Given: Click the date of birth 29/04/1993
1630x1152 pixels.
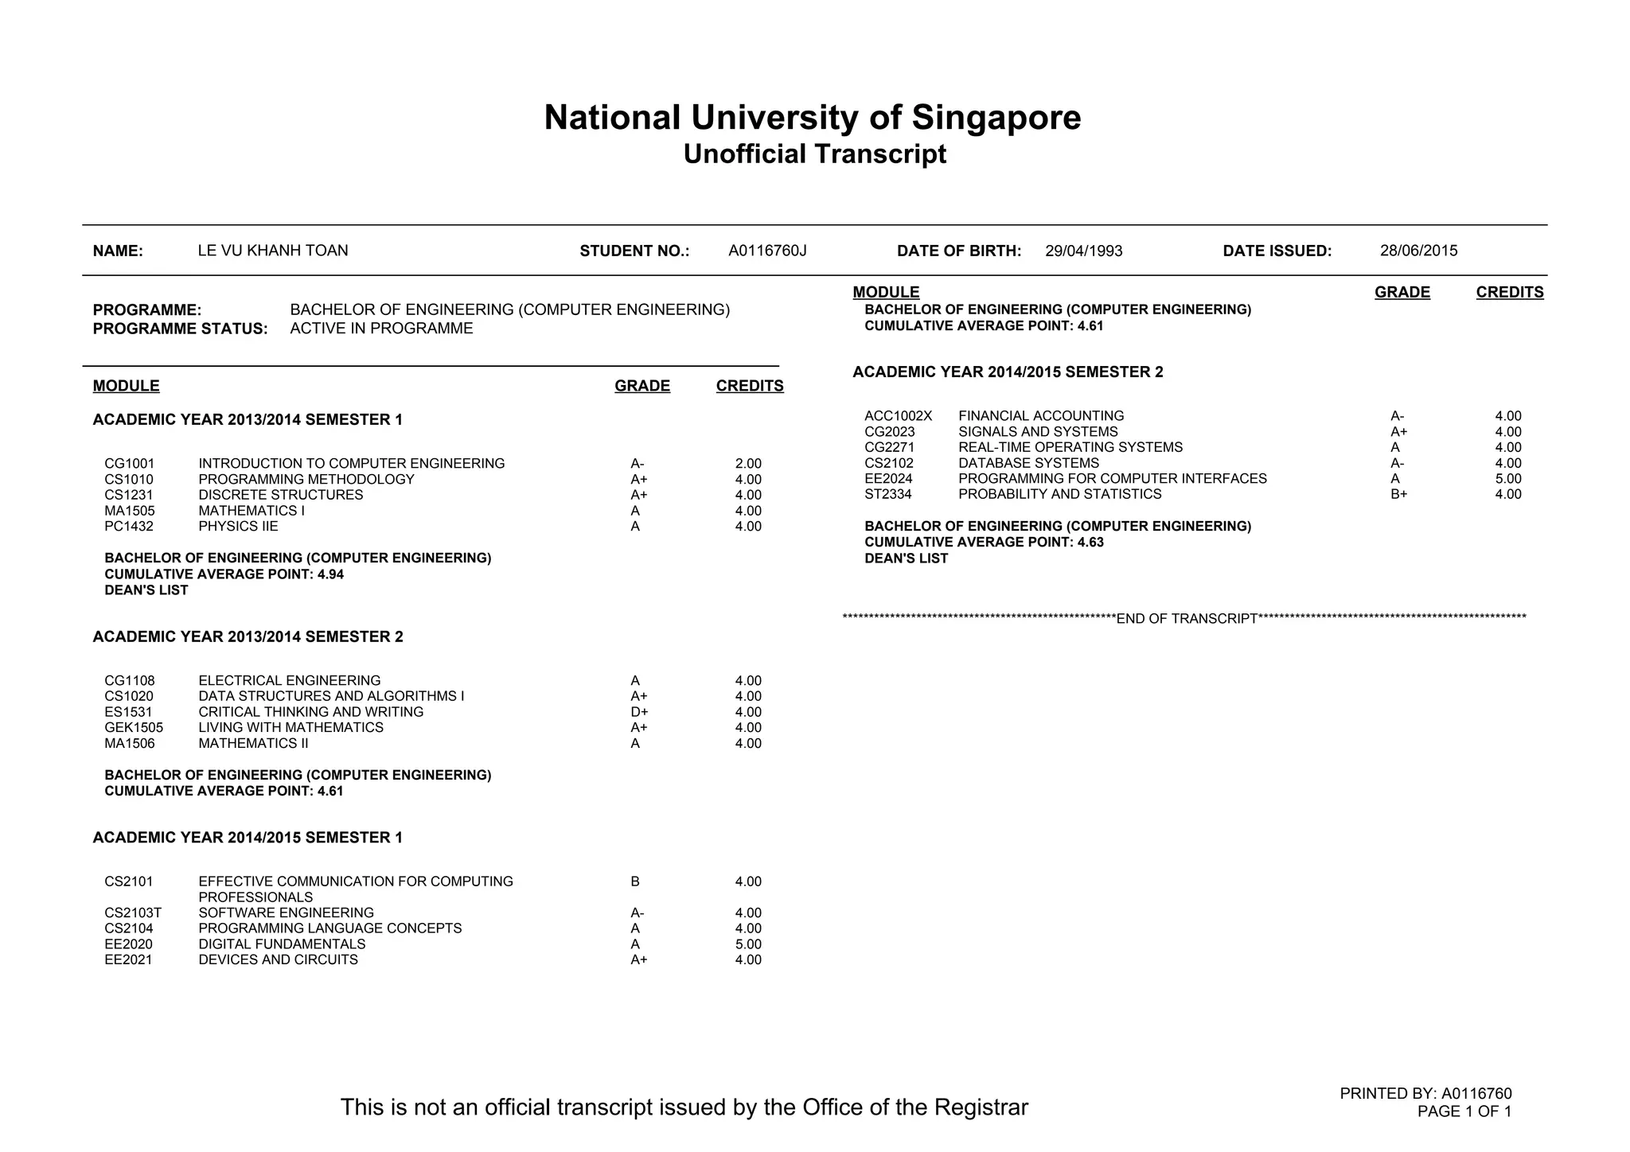Looking at the screenshot, I should tap(1083, 251).
